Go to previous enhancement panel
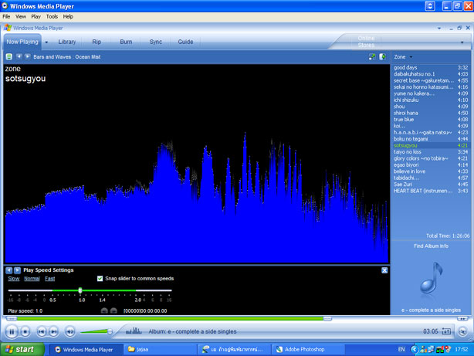The height and width of the screenshot is (356, 474). click(x=8, y=270)
